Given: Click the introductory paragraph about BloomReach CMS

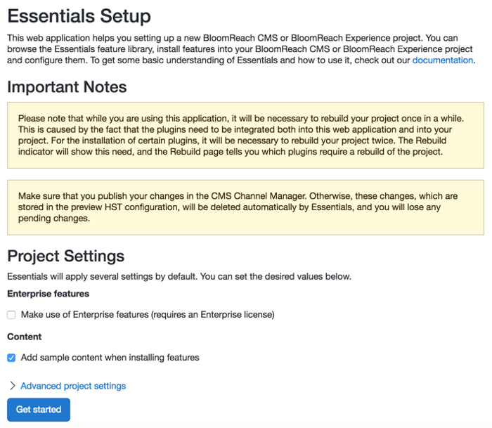Looking at the screenshot, I should point(241,49).
